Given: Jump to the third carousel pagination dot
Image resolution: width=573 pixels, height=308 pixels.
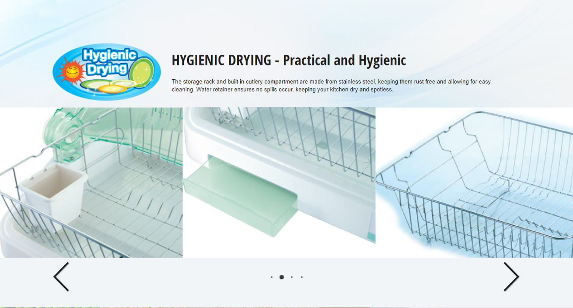Looking at the screenshot, I should tap(291, 277).
